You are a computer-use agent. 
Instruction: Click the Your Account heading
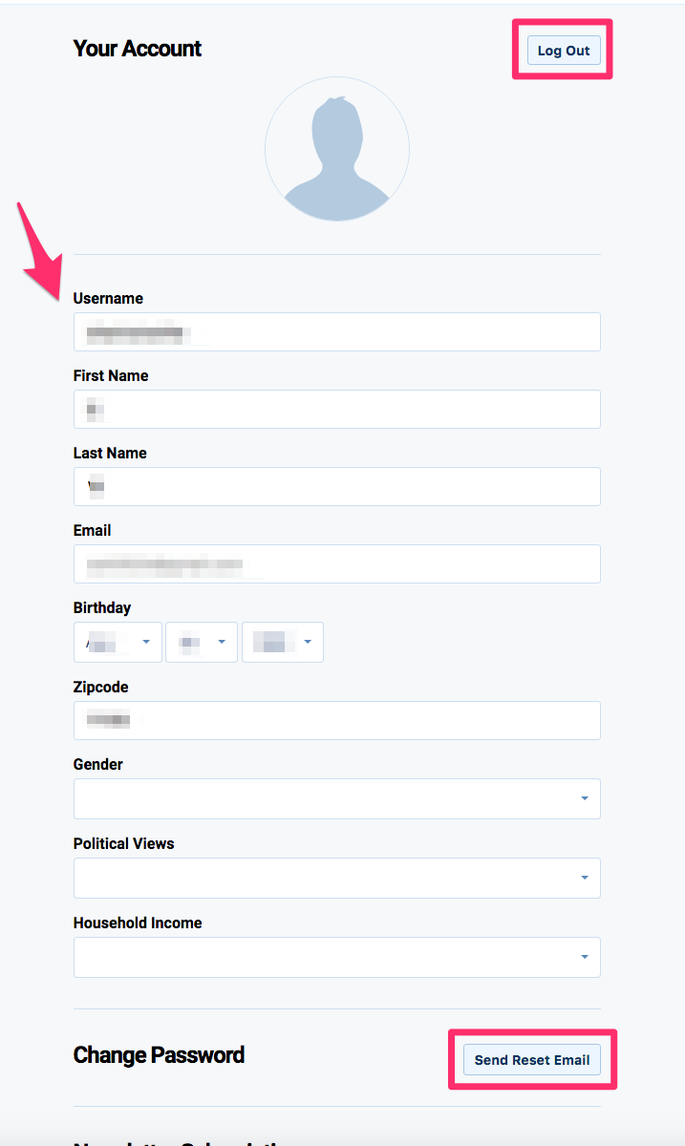[x=138, y=49]
